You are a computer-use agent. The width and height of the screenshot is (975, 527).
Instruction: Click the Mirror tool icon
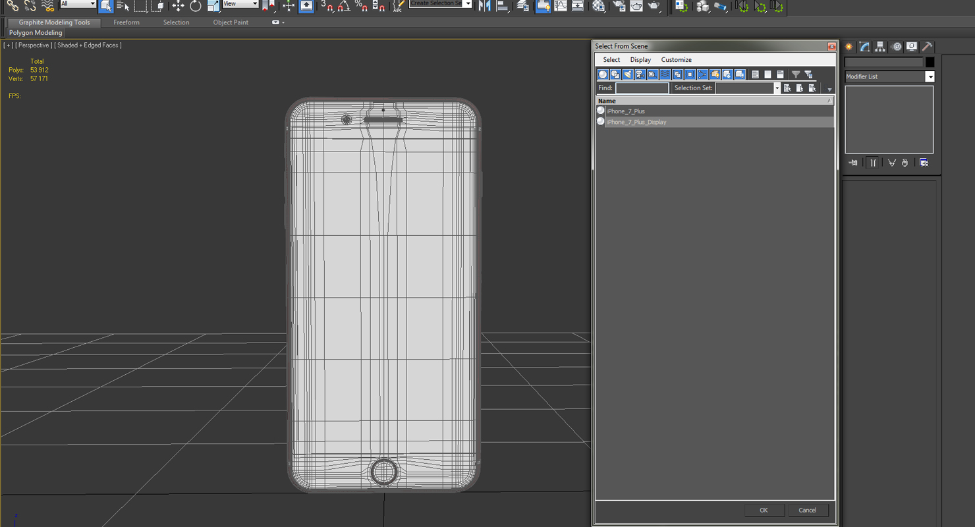[485, 6]
